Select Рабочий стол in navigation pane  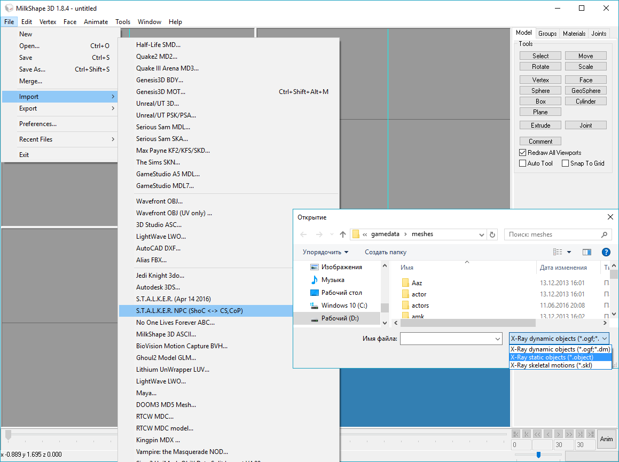[x=341, y=293]
